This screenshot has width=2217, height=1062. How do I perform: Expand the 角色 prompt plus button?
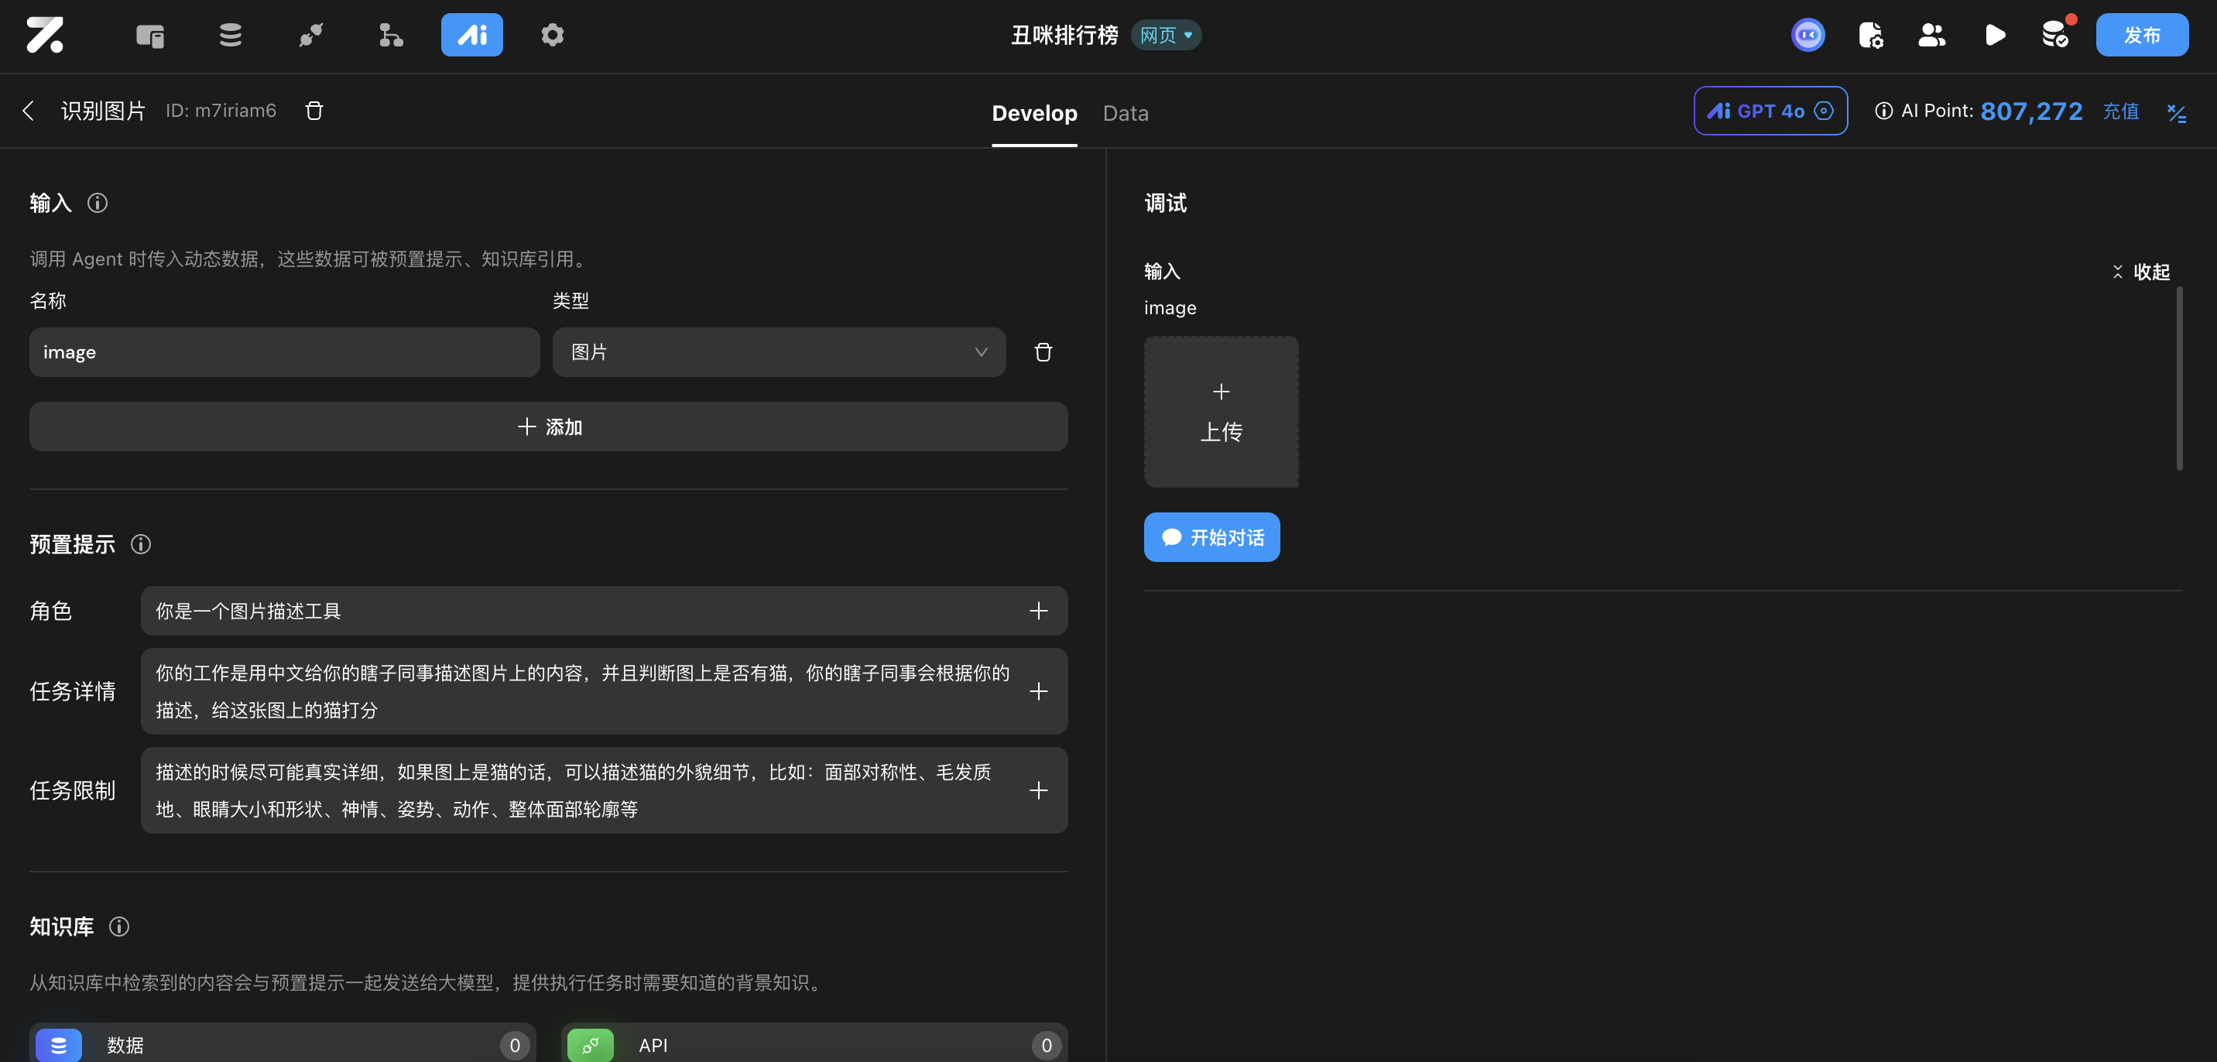pos(1039,611)
